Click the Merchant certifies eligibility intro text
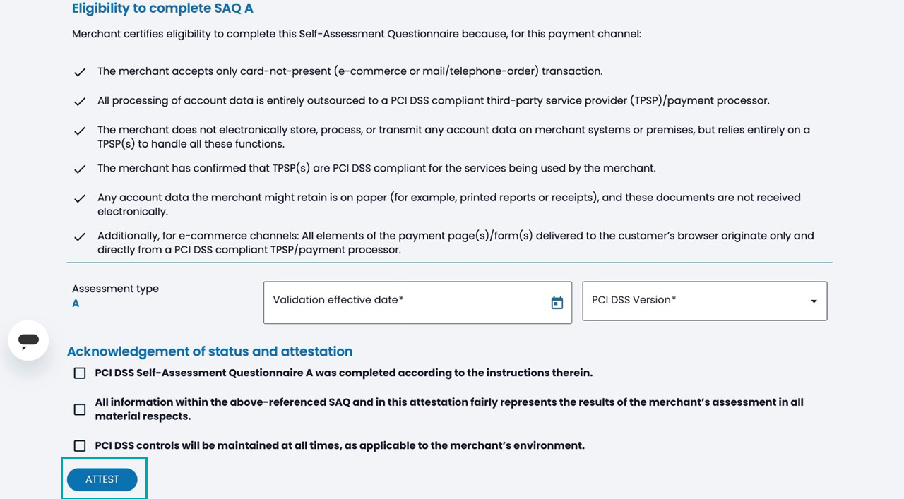904x499 pixels. (356, 34)
